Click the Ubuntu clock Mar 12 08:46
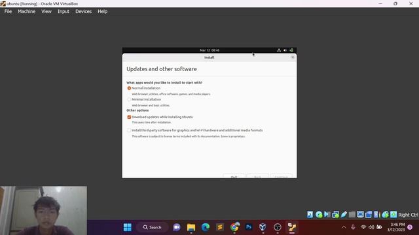The height and width of the screenshot is (235, 419). (x=209, y=50)
